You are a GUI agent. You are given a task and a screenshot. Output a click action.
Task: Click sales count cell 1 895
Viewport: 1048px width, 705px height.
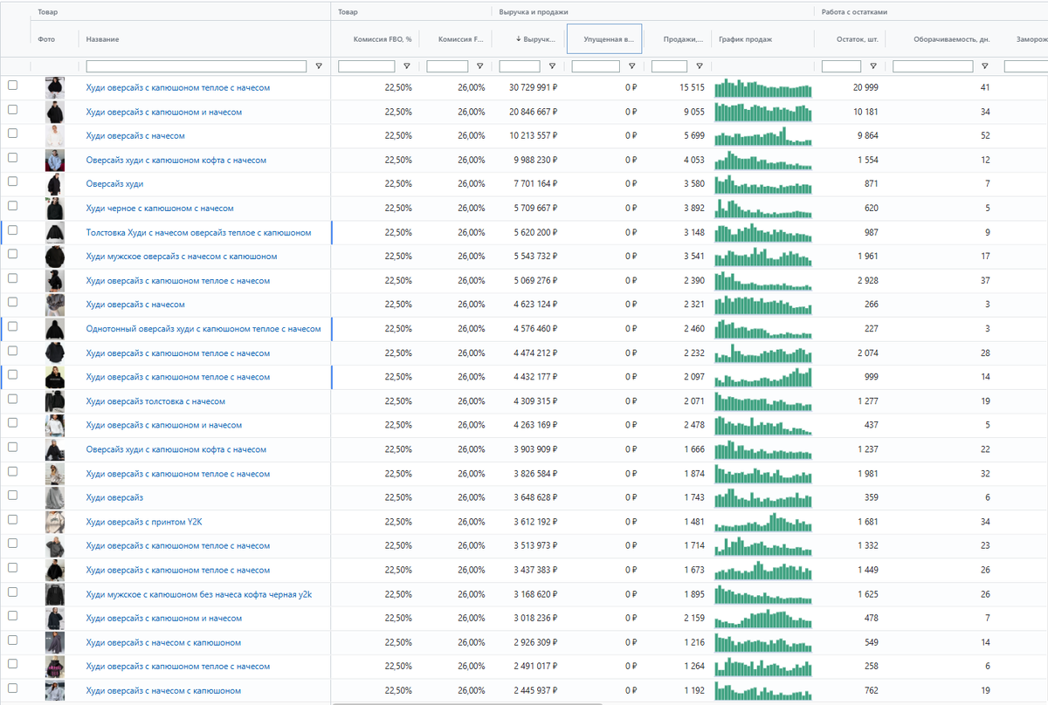tap(693, 594)
